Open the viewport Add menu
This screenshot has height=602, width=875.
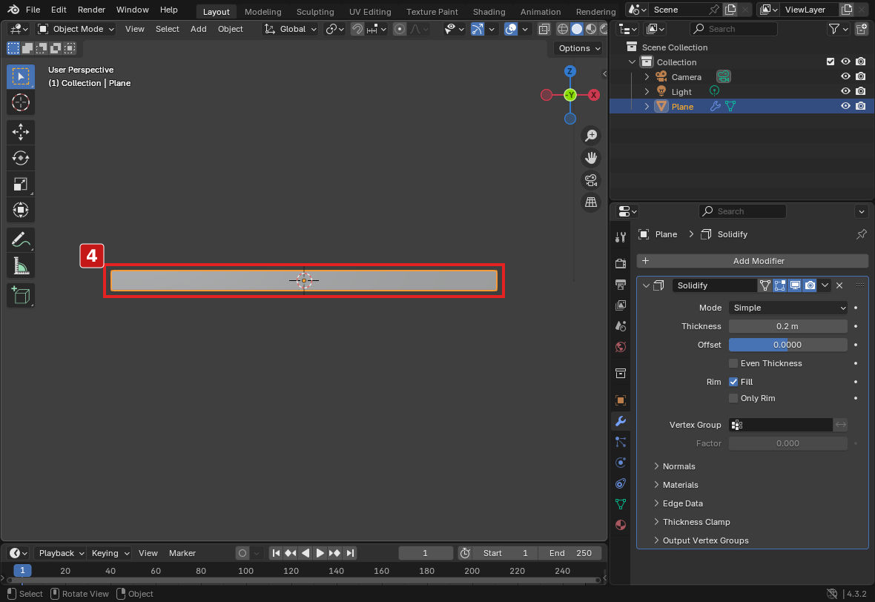coord(198,29)
